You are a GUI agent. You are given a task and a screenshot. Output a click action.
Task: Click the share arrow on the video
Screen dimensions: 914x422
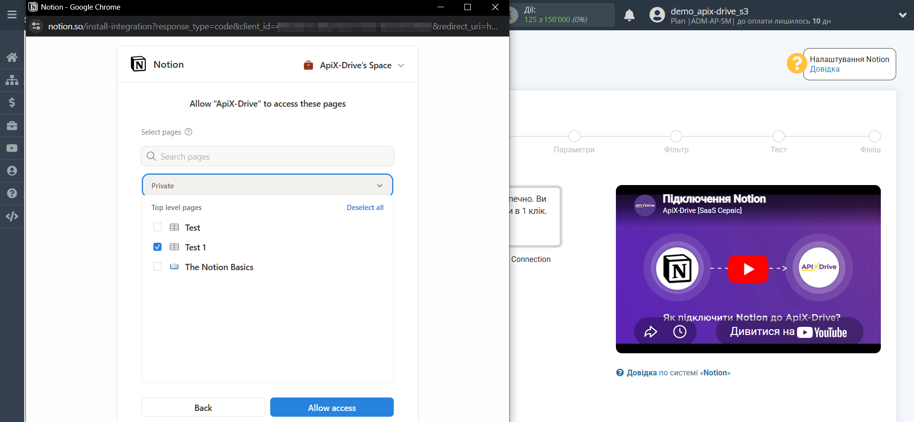pos(651,332)
